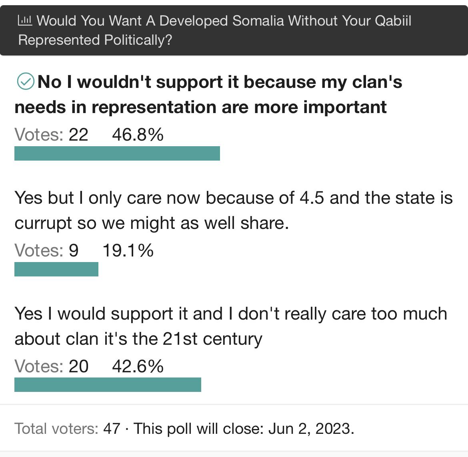Click the poll close date Jun 2, 2023

tap(311, 429)
